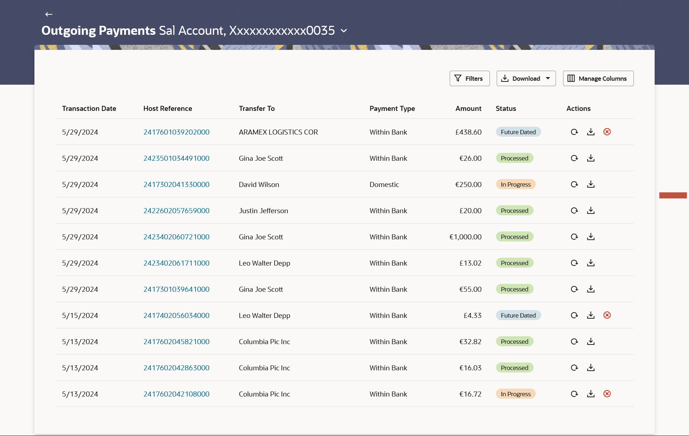
Task: Repeat the Leo Walter Depp £13.02 payment
Action: 574,263
